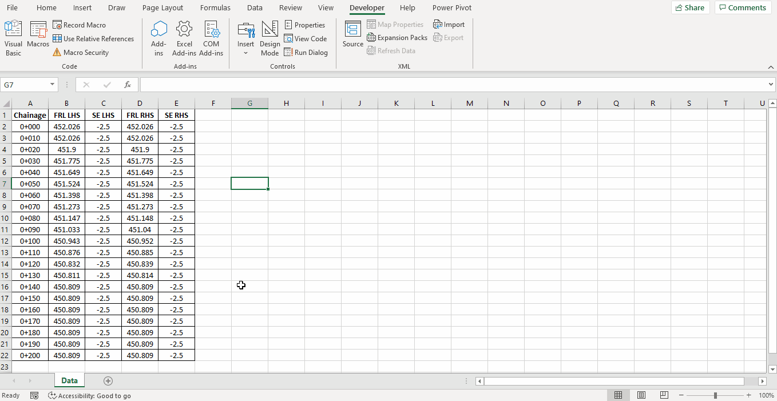777x401 pixels.
Task: Select cell with value 451.04
Action: 140,229
